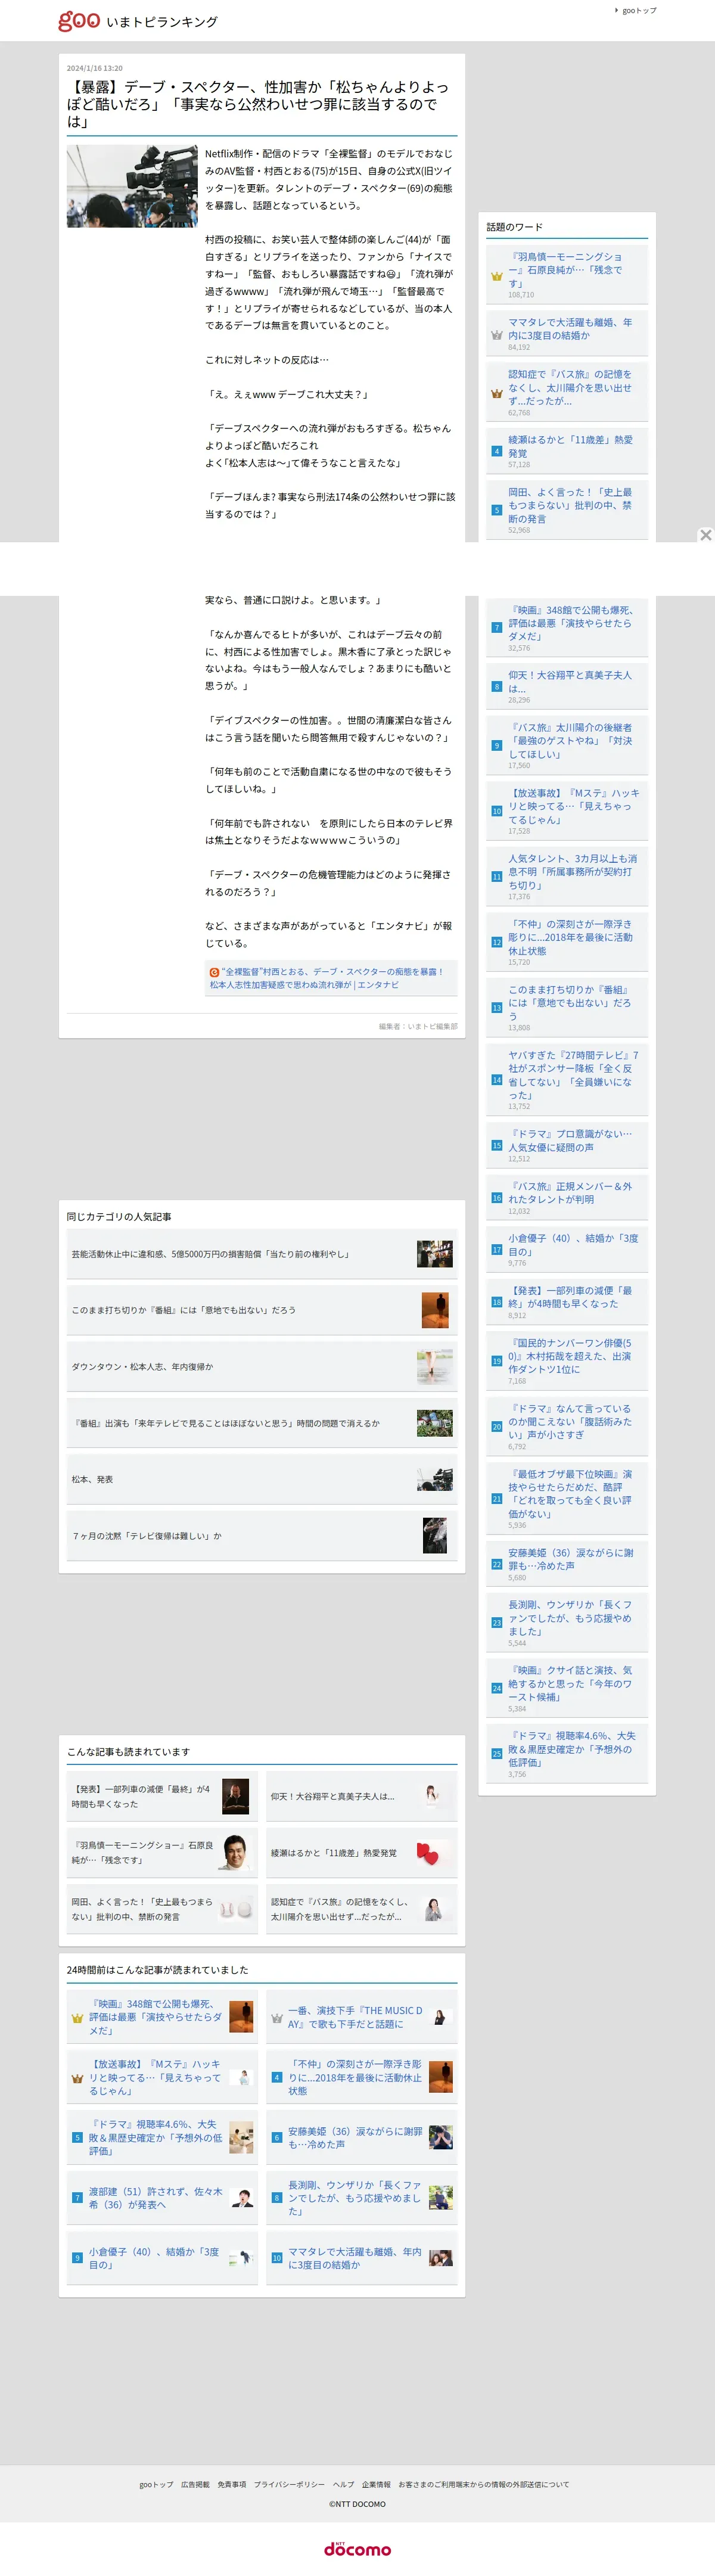The image size is (715, 2576).
Task: Click rank 25 badge beside 『ドラマ』視聴率4.6%
Action: click(x=496, y=1754)
